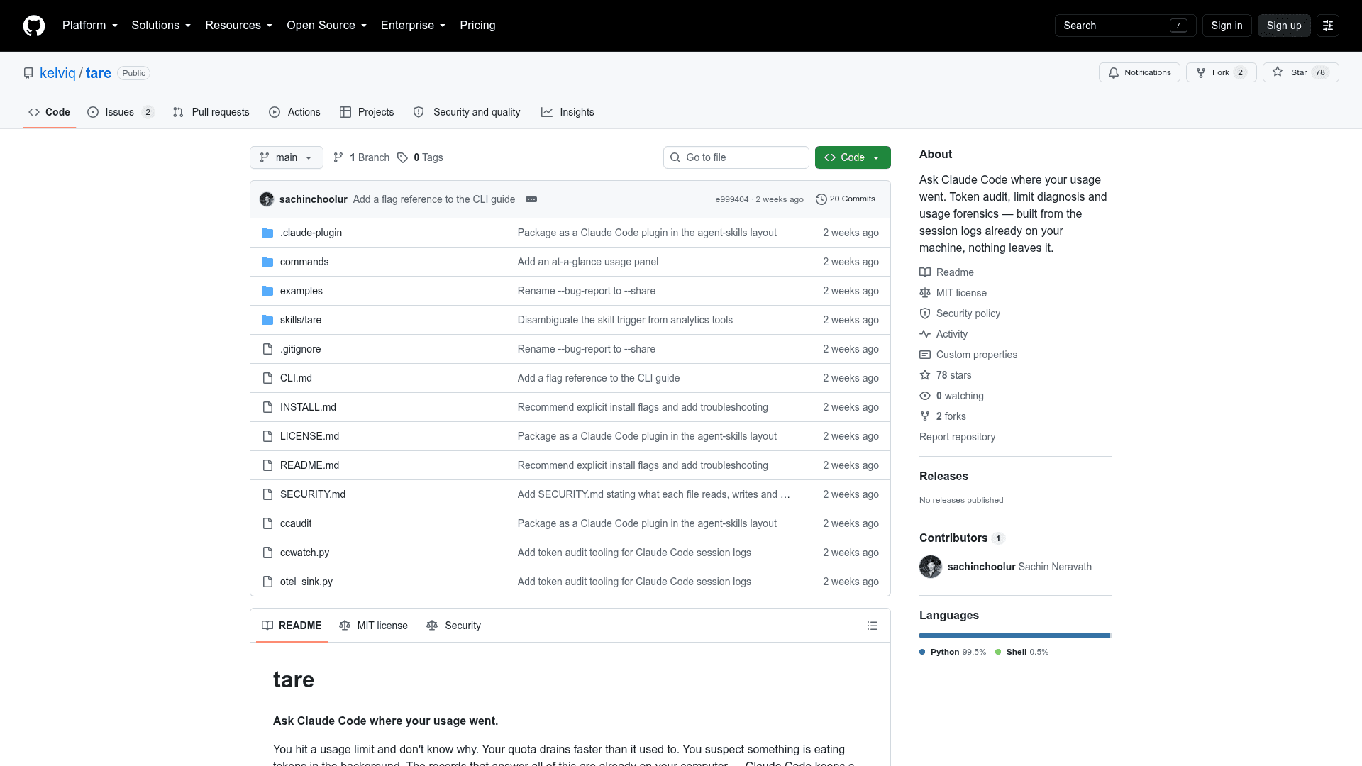This screenshot has height=766, width=1362.
Task: Click the scale icon beside MIT license in About
Action: pos(925,293)
